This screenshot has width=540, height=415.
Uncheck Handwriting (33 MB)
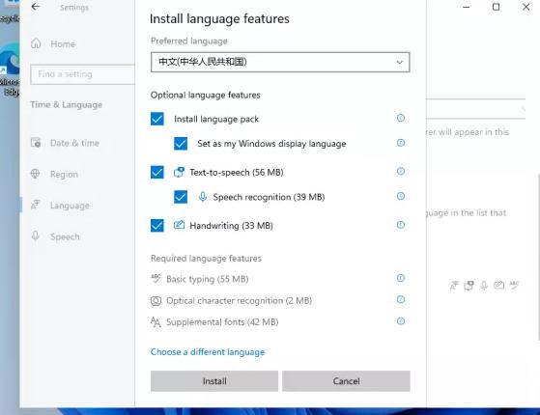tap(157, 226)
